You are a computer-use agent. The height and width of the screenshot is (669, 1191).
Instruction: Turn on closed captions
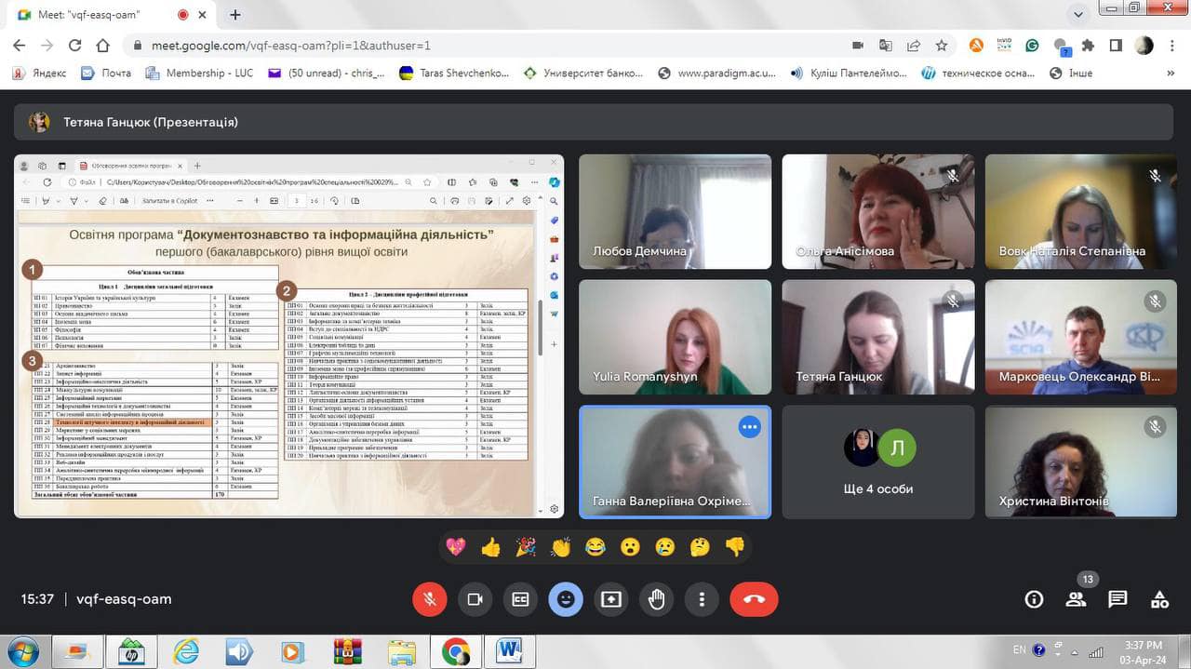pyautogui.click(x=520, y=599)
